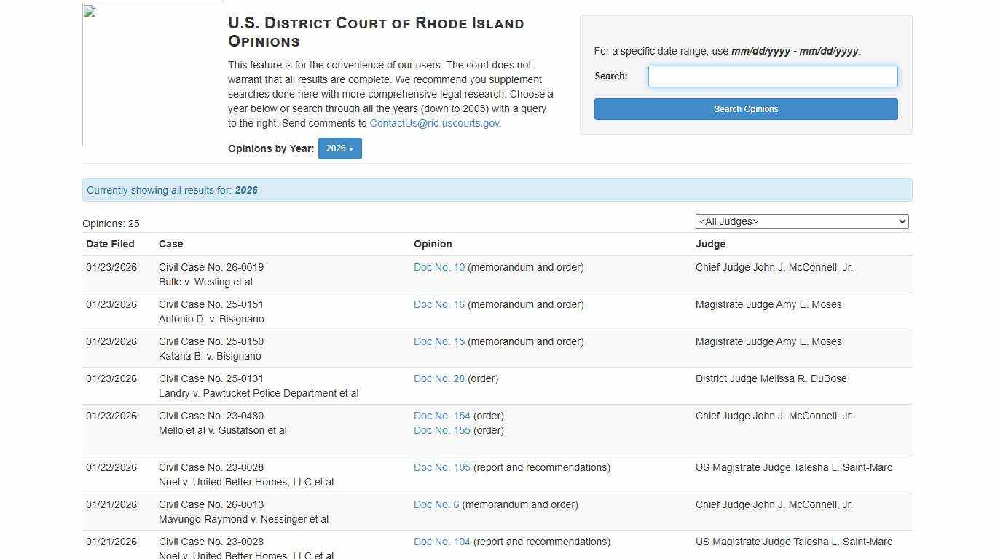Open Doc No. 10 for Bulle v. Wesling

pos(438,267)
